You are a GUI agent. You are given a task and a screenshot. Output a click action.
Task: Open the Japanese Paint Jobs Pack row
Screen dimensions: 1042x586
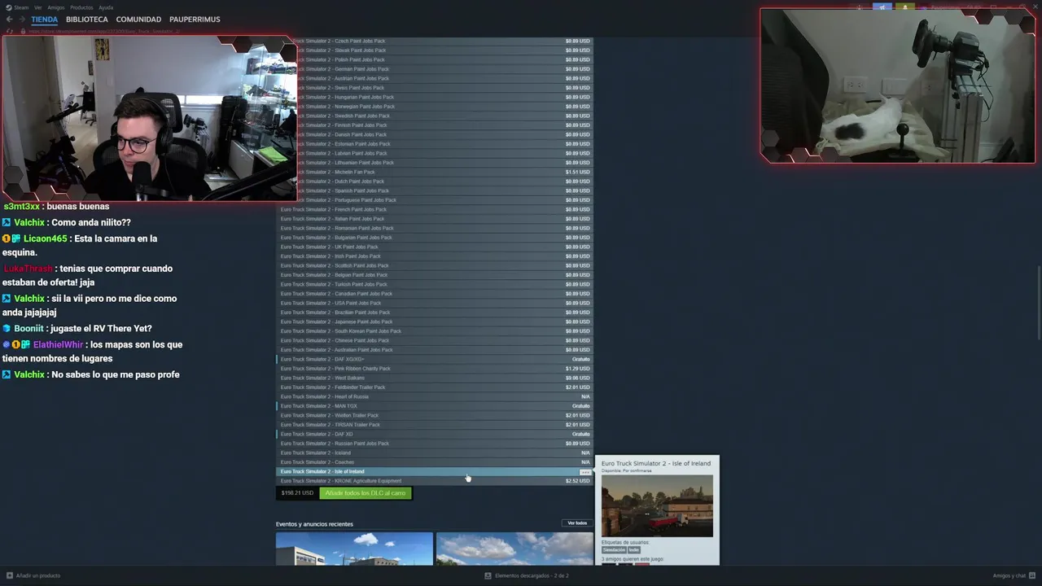pos(435,321)
